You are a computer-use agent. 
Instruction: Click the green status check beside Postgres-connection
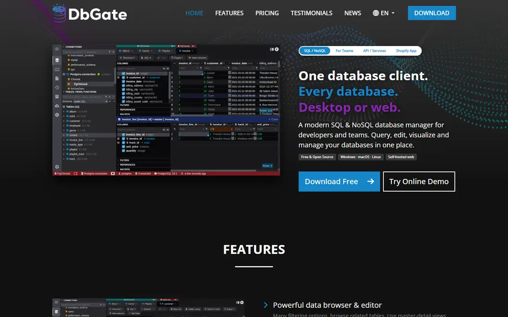[x=98, y=74]
